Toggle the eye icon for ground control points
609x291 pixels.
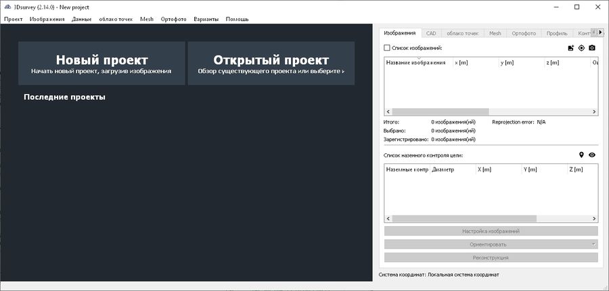(592, 155)
